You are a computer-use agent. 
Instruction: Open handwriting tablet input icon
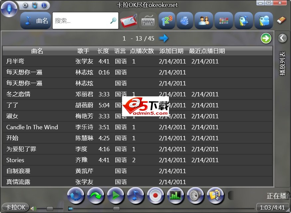tap(129, 21)
